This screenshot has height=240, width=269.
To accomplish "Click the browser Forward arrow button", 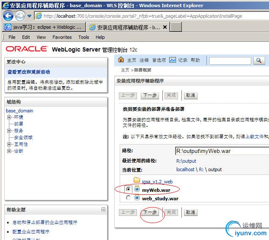I will [20, 16].
